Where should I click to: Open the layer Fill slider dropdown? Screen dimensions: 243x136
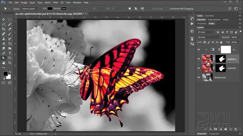click(240, 42)
